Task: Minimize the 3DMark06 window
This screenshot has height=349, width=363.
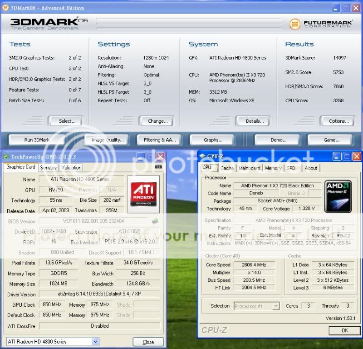Action: [x=335, y=8]
